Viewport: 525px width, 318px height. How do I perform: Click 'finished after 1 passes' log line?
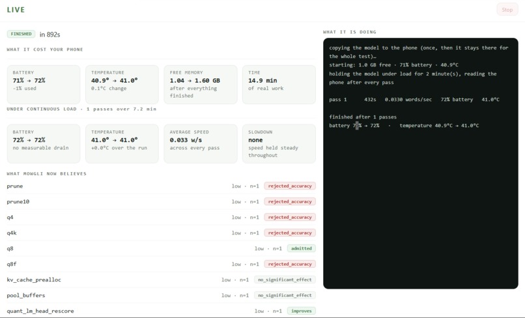pyautogui.click(x=363, y=117)
